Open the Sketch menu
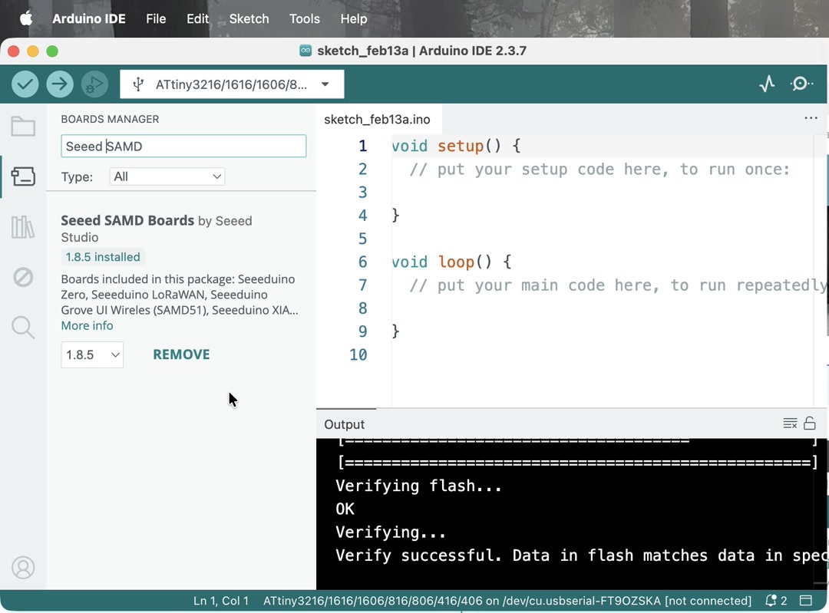 [x=249, y=18]
